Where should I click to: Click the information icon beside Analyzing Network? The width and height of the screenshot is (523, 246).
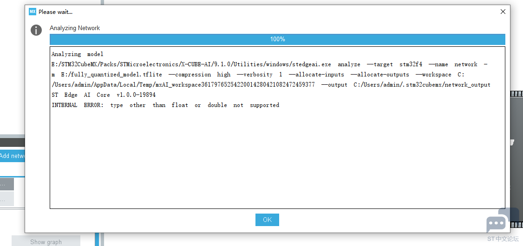[36, 30]
